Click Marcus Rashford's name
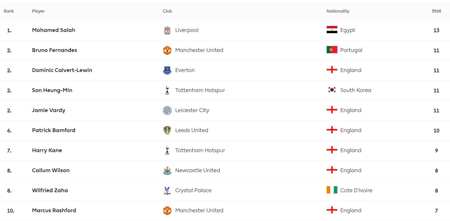 coord(54,210)
